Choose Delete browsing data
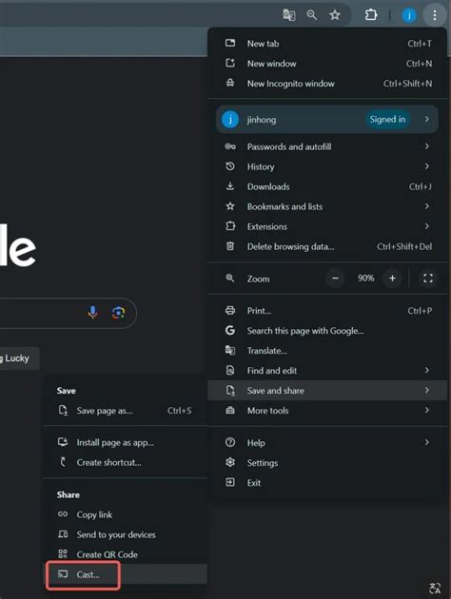Viewport: 451px width, 599px height. click(327, 246)
